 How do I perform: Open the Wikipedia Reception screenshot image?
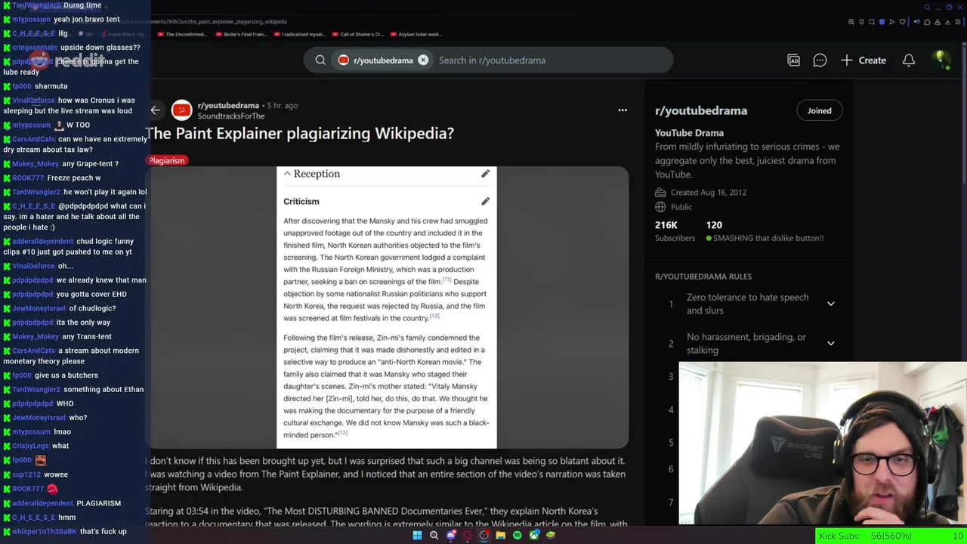pyautogui.click(x=387, y=307)
